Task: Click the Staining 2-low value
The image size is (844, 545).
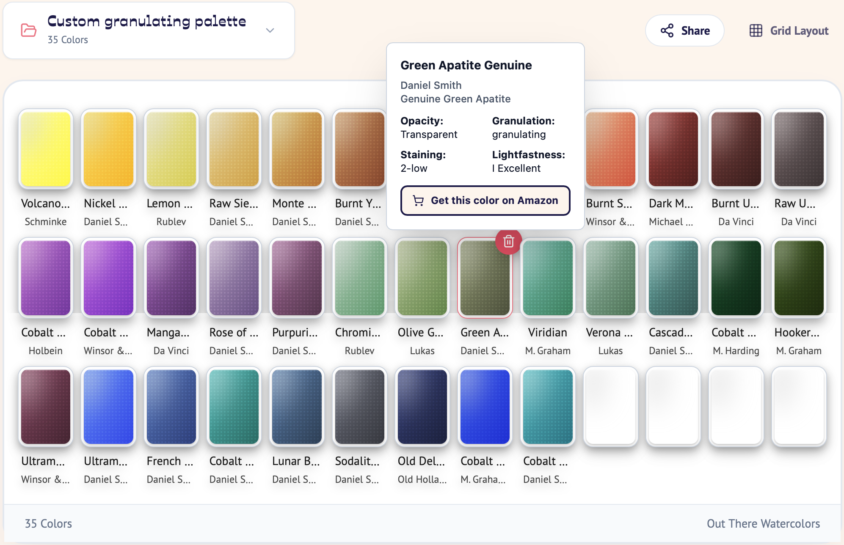Action: coord(414,168)
